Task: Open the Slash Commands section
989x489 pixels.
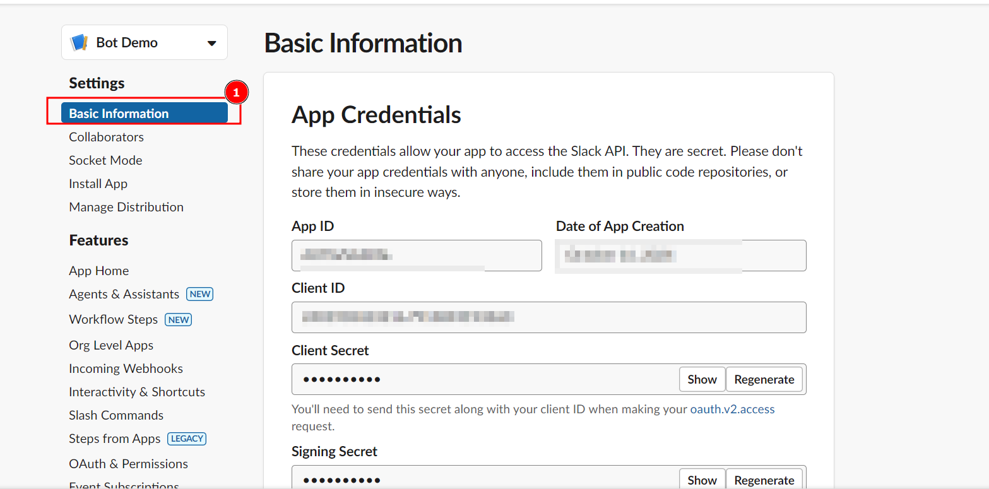Action: pyautogui.click(x=115, y=415)
